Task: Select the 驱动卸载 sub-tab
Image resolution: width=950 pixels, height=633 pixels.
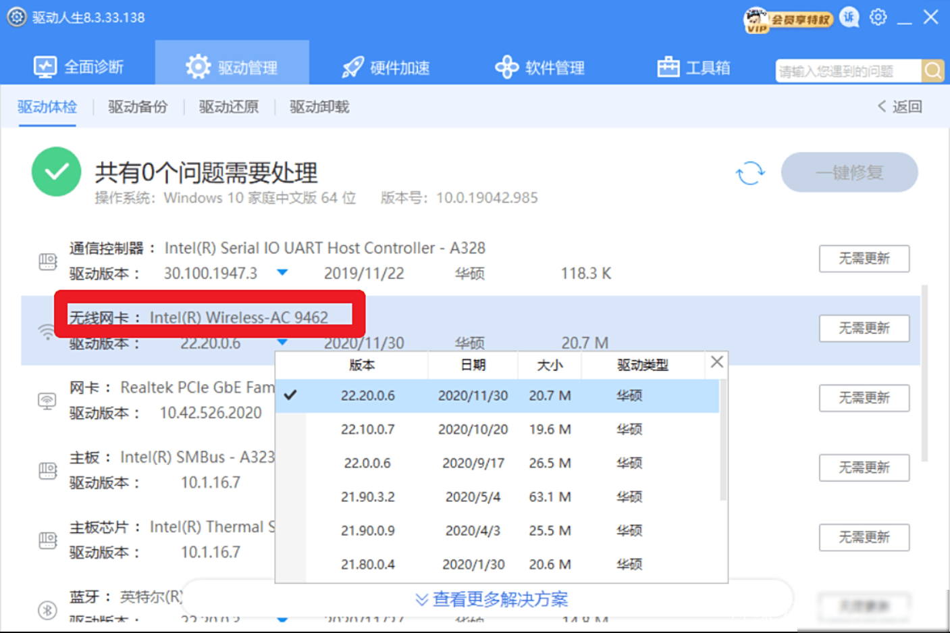Action: (x=319, y=107)
